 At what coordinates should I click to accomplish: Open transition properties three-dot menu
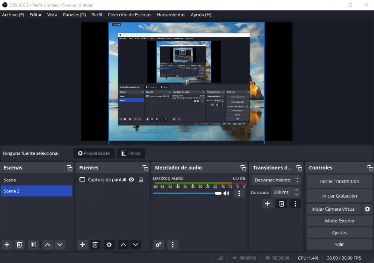pyautogui.click(x=295, y=204)
